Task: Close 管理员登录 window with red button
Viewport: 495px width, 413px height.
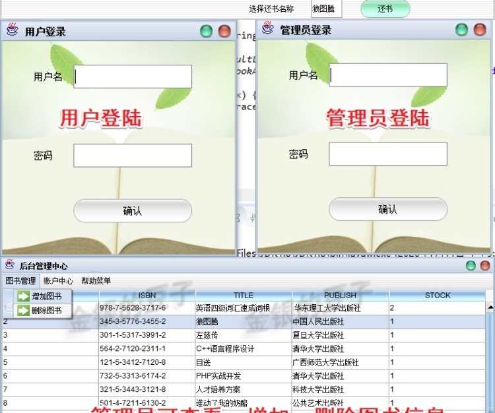Action: point(480,30)
